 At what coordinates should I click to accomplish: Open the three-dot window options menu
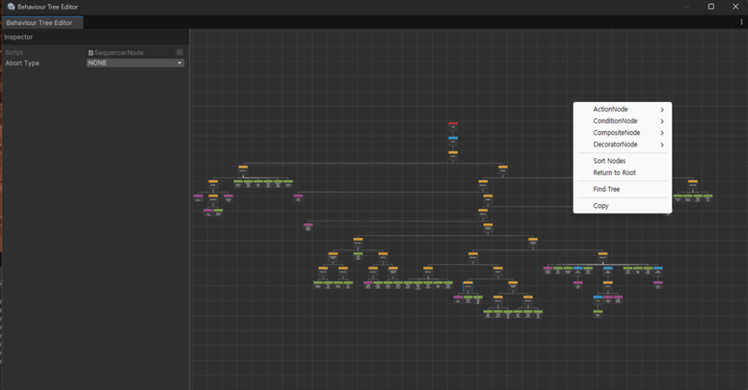click(741, 23)
